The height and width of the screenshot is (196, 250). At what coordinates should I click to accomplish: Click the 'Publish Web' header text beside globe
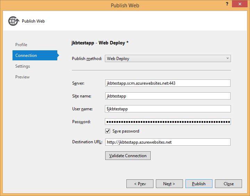33,21
